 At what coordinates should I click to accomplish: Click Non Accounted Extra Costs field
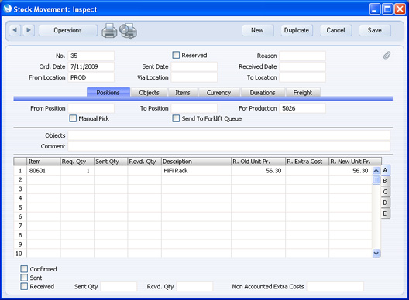[x=335, y=286]
